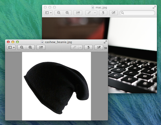Rotate mac.jpg image left

(103, 13)
